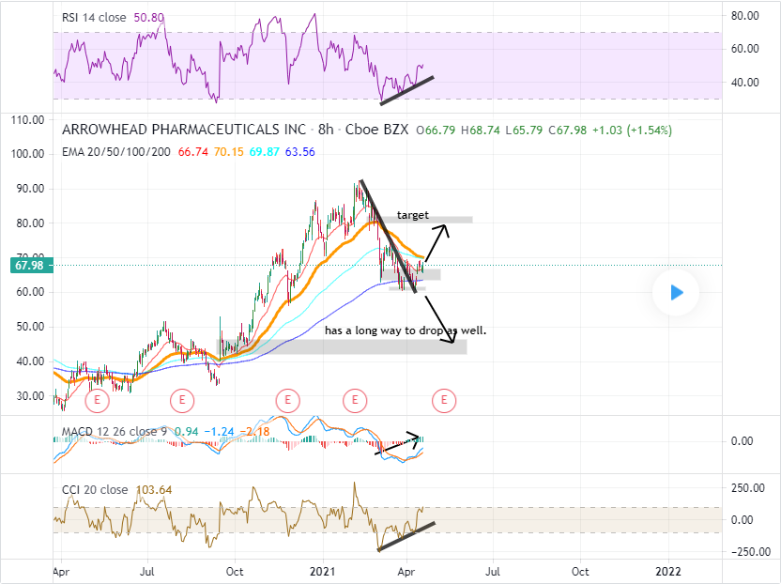Select the upward arrow pointing to target
781x584 pixels.
(437, 242)
